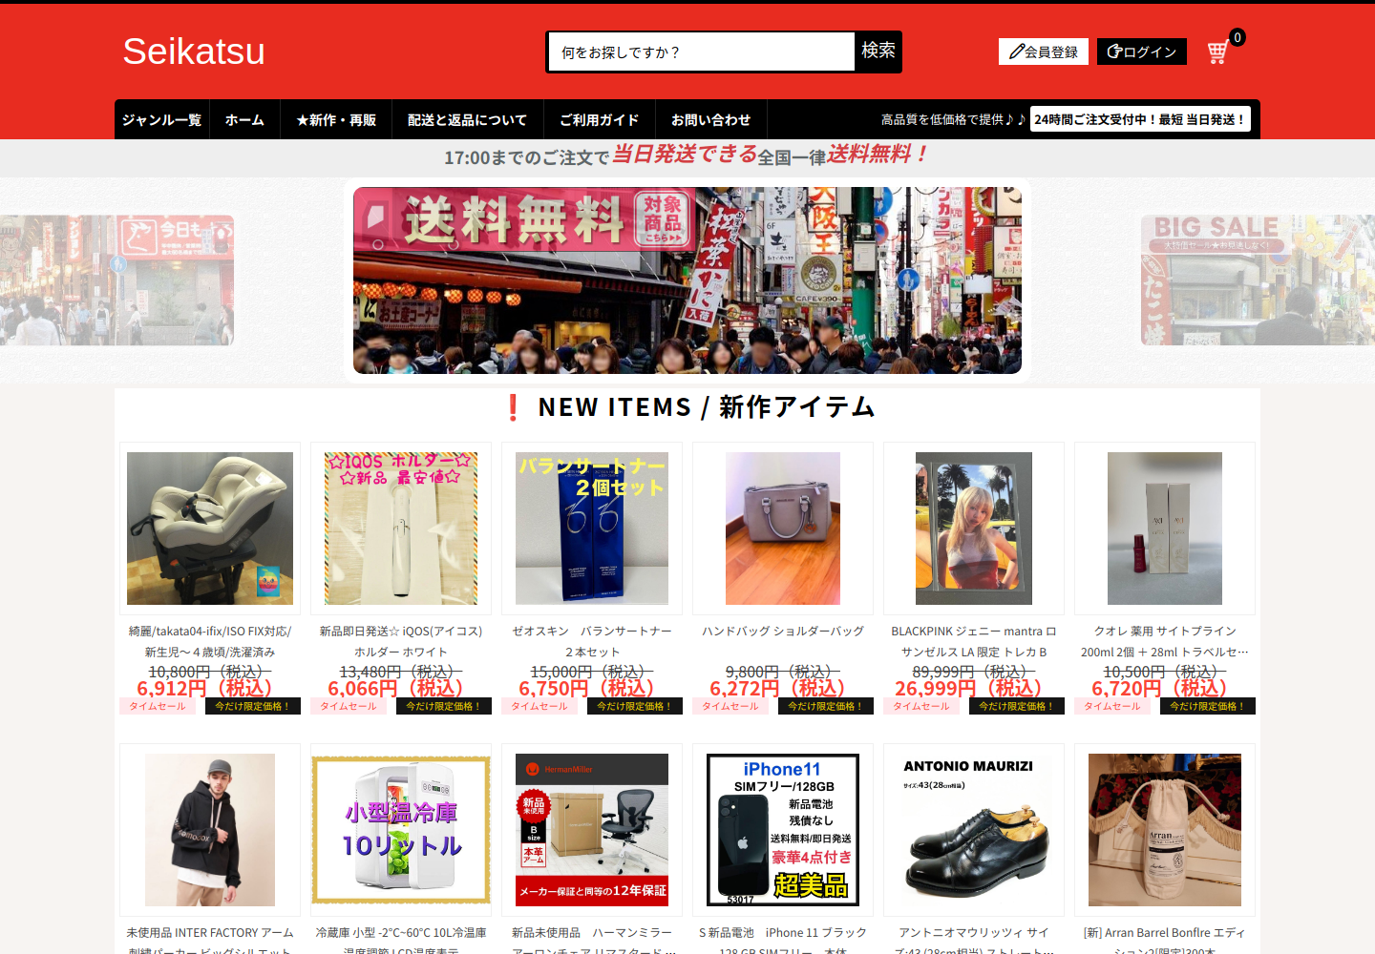Show the faded previous banner slide
1375x954 pixels.
(x=116, y=280)
